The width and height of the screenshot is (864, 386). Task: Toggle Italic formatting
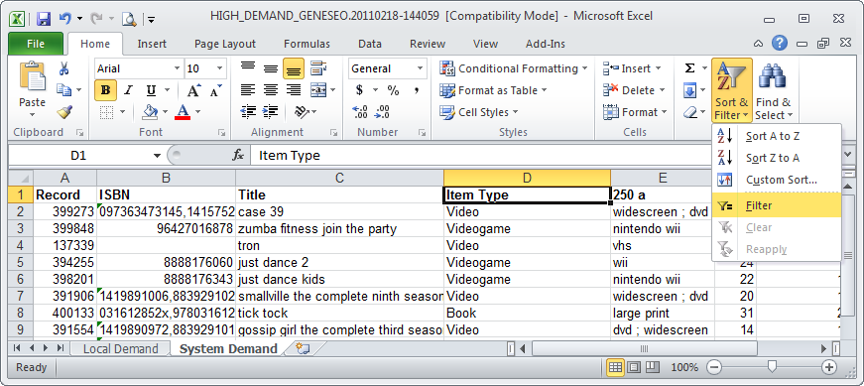[x=128, y=90]
